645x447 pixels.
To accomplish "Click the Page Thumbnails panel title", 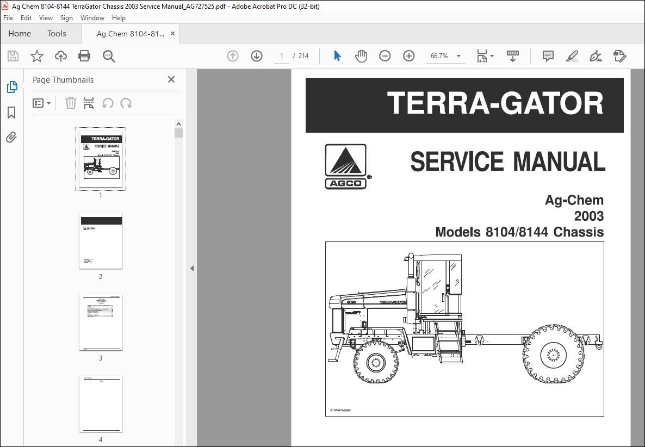I will (x=63, y=80).
